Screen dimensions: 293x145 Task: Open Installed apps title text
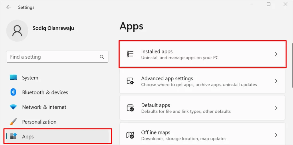click(x=157, y=51)
